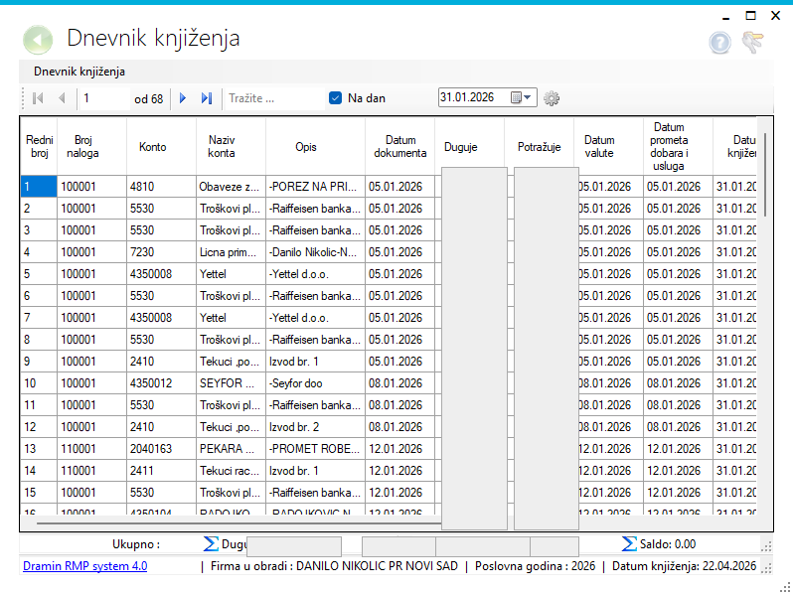Image resolution: width=793 pixels, height=594 pixels.
Task: Select the 'Izvod br. 2' description cell
Action: click(315, 427)
